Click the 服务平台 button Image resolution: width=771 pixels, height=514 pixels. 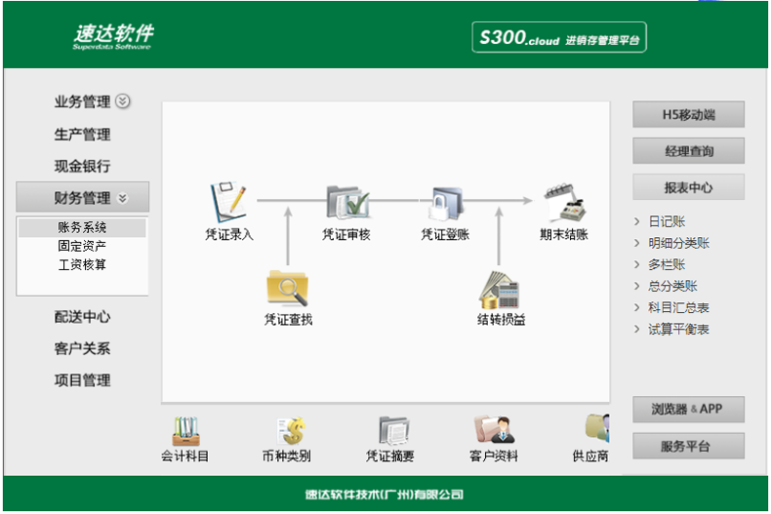[688, 446]
